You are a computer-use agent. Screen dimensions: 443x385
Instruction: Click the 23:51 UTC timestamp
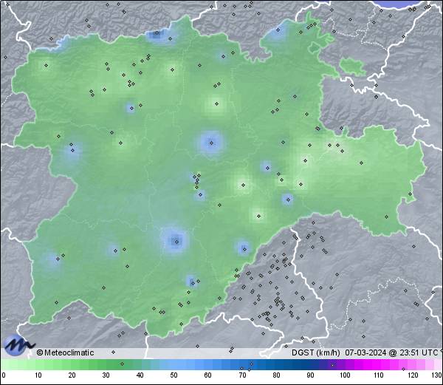417,352
